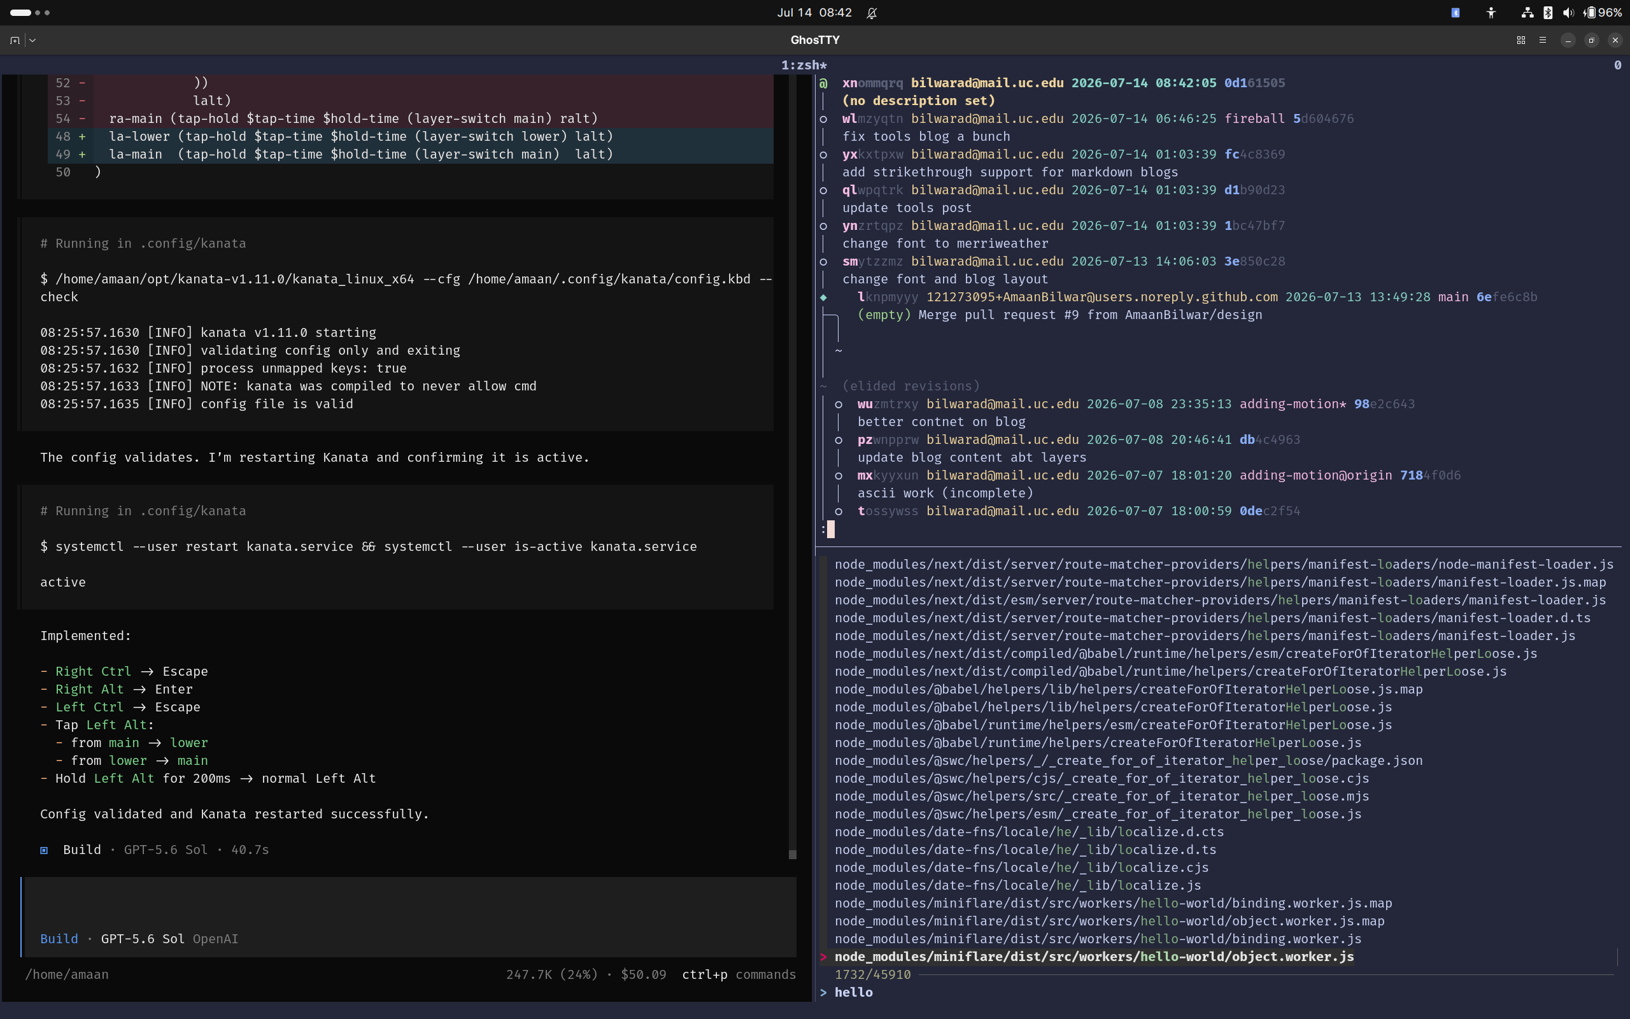Click 'Right Ctrl → Escape' bullet
Viewport: 1630px width, 1019px height.
coord(124,672)
